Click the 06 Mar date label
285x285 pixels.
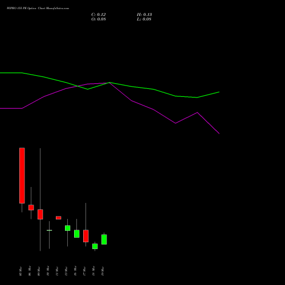[30, 271]
